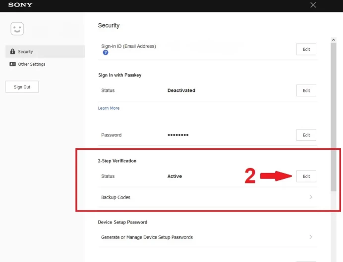Click the scrollbar up arrow

coord(334,40)
